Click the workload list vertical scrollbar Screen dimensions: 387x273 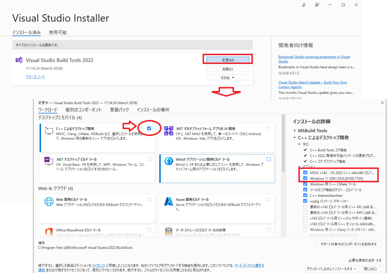(284, 170)
